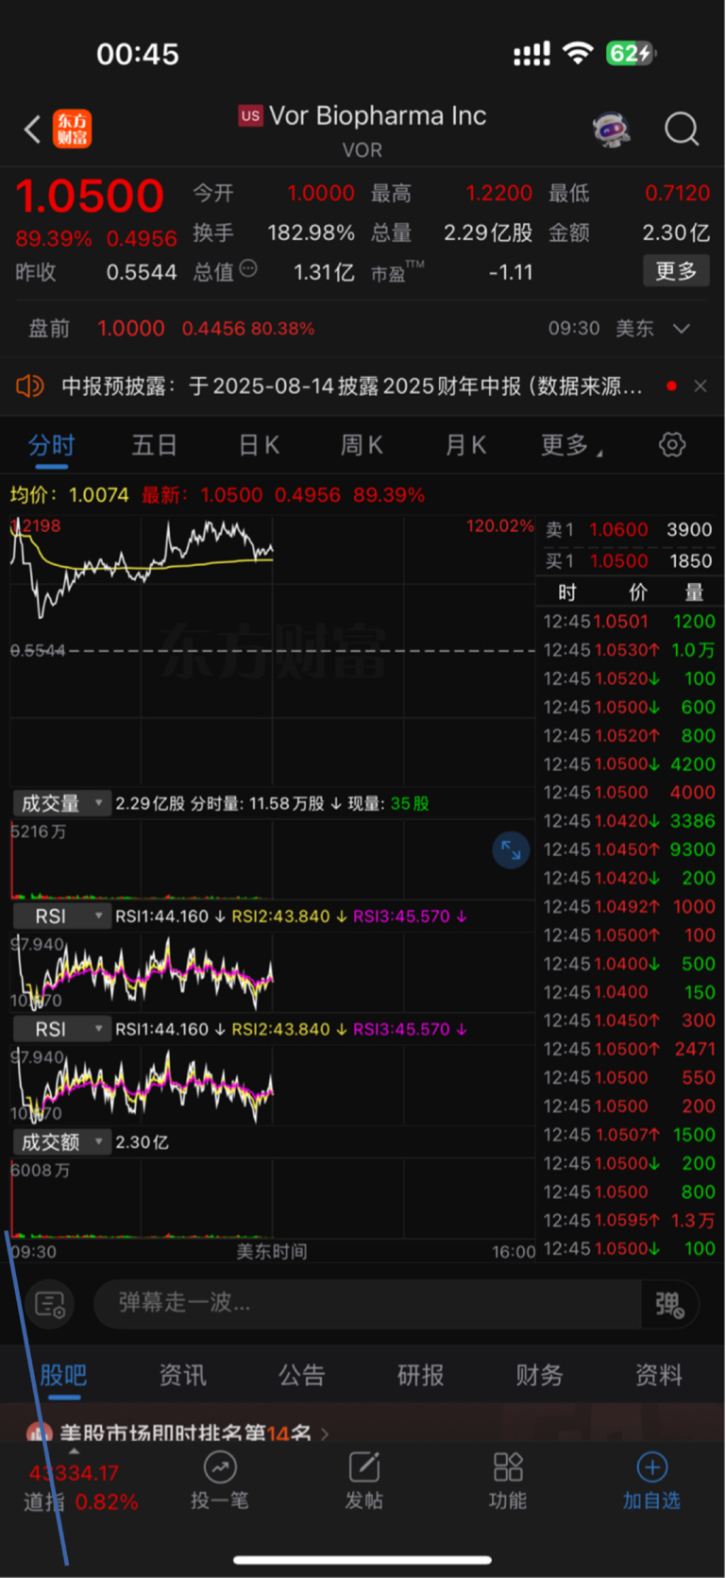
Task: Select the 分时 chart tab
Action: 51,445
